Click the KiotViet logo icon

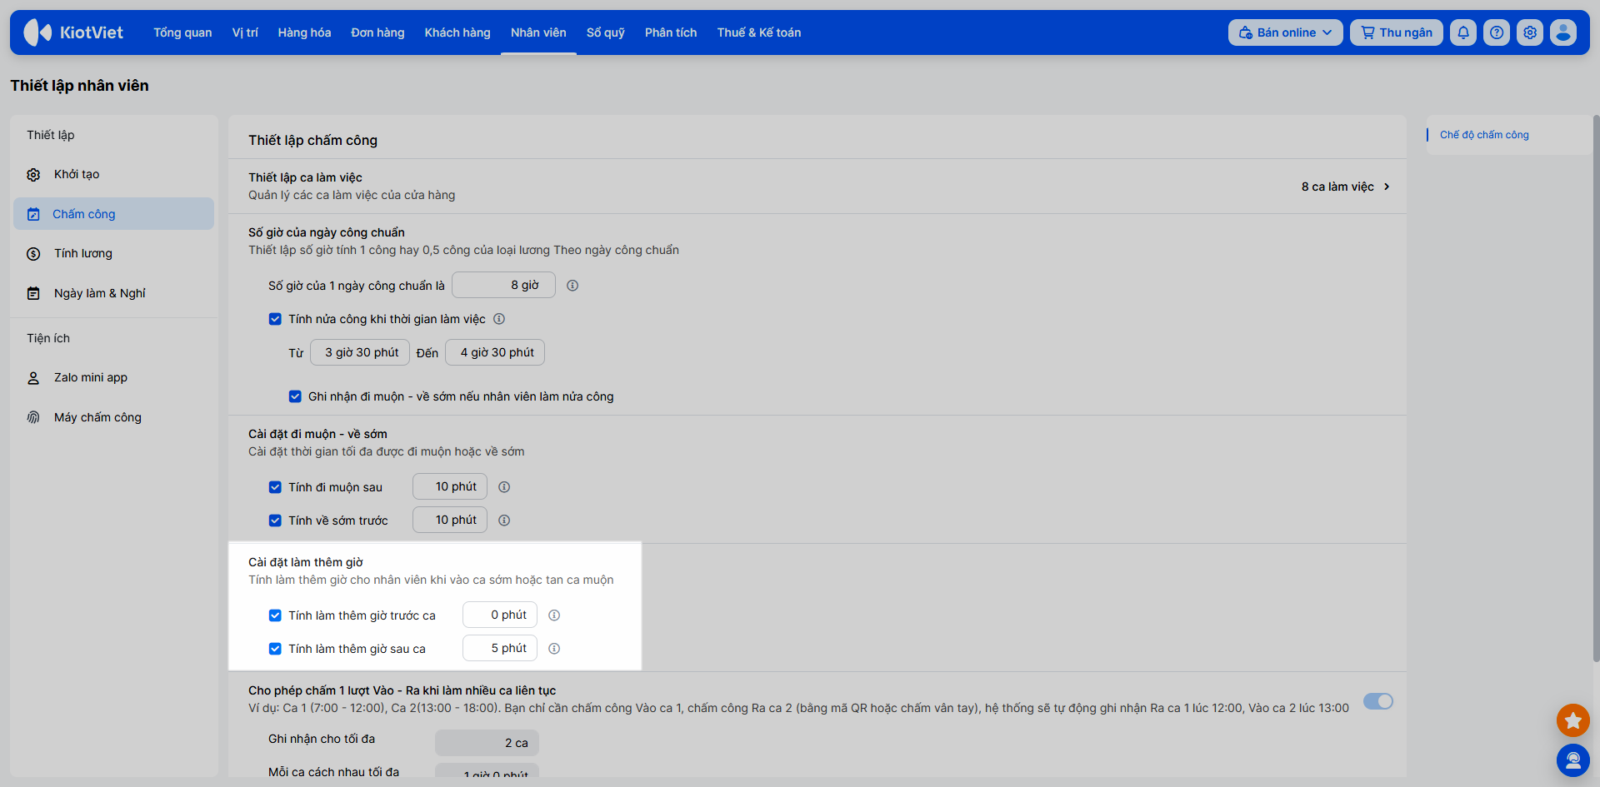tap(37, 32)
